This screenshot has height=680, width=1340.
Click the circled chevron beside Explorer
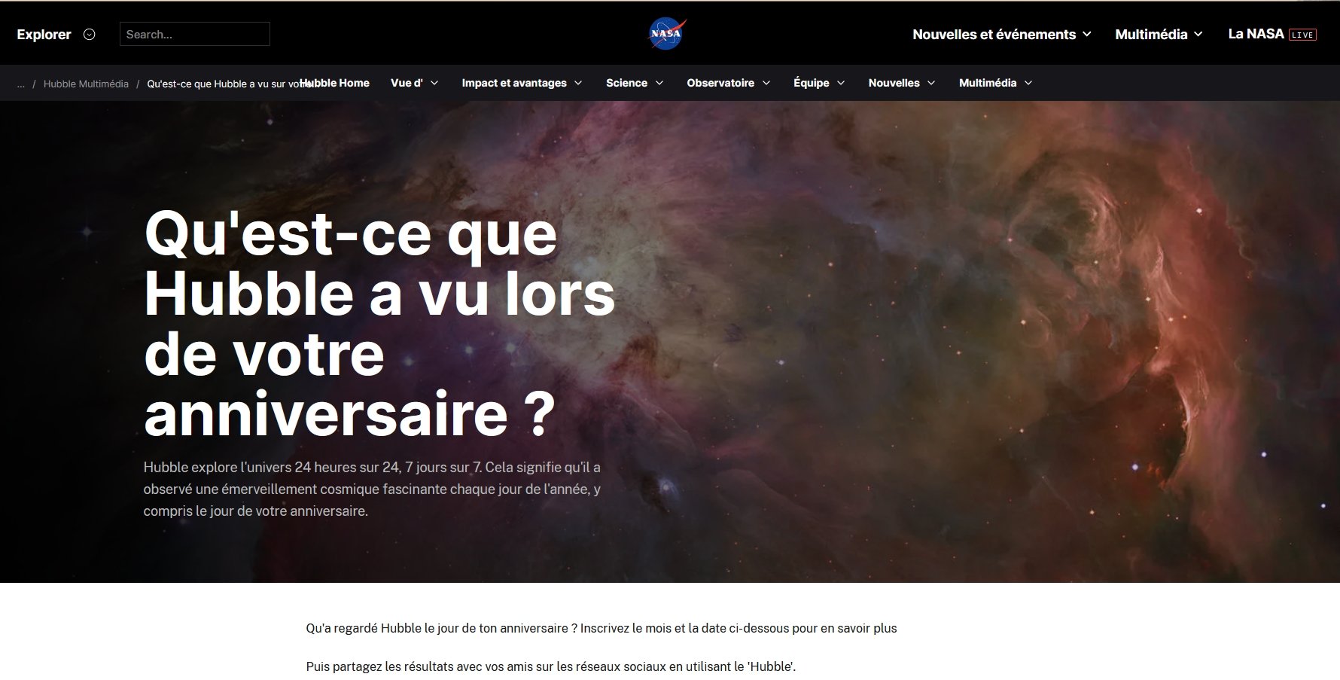pyautogui.click(x=90, y=34)
